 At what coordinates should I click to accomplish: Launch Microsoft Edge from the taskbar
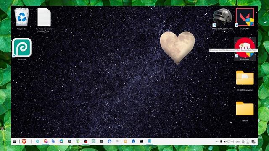click(x=61, y=141)
